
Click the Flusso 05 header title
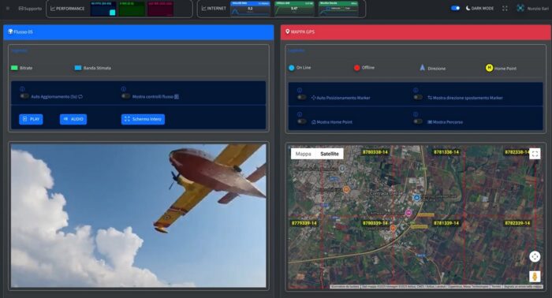click(23, 32)
